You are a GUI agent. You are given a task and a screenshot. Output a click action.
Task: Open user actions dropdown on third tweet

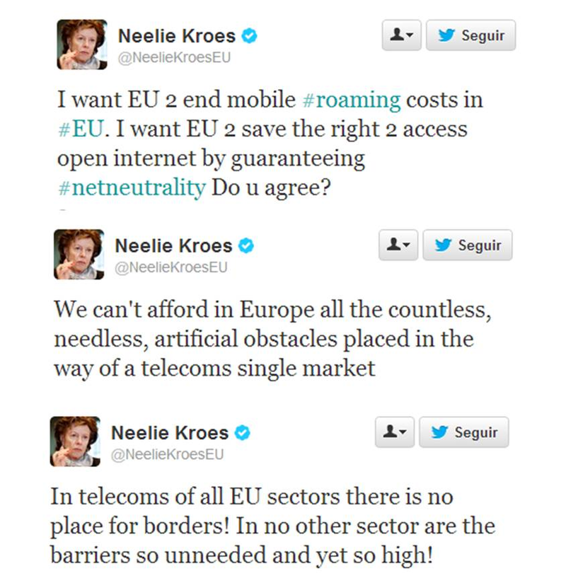[x=395, y=432]
